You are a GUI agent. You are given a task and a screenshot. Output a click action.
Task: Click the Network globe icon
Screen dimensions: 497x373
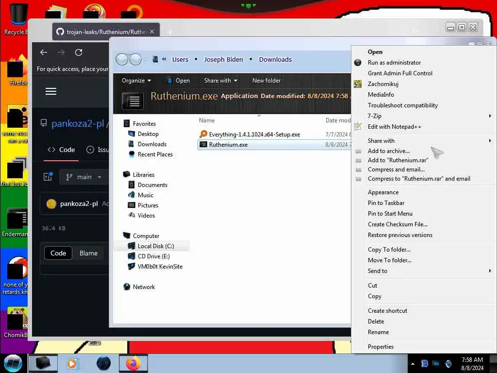[x=127, y=287]
